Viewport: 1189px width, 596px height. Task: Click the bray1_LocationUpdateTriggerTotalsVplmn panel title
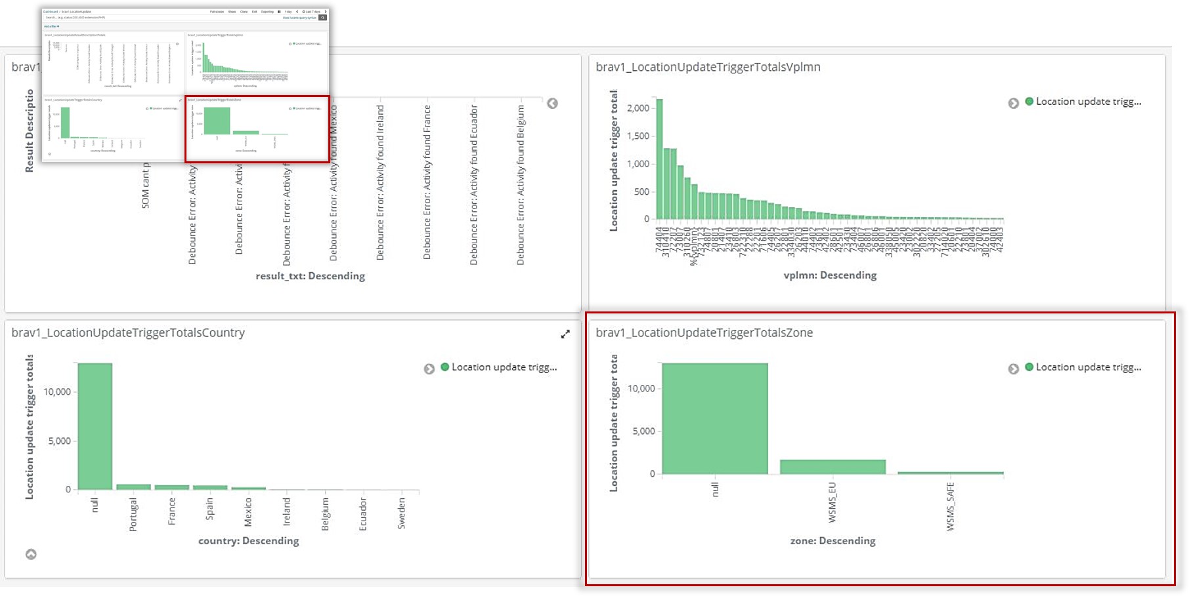click(x=708, y=67)
